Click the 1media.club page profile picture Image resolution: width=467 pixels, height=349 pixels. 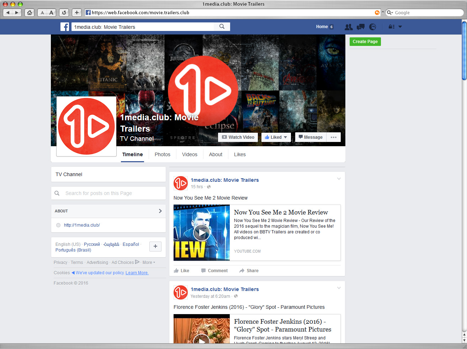[86, 126]
